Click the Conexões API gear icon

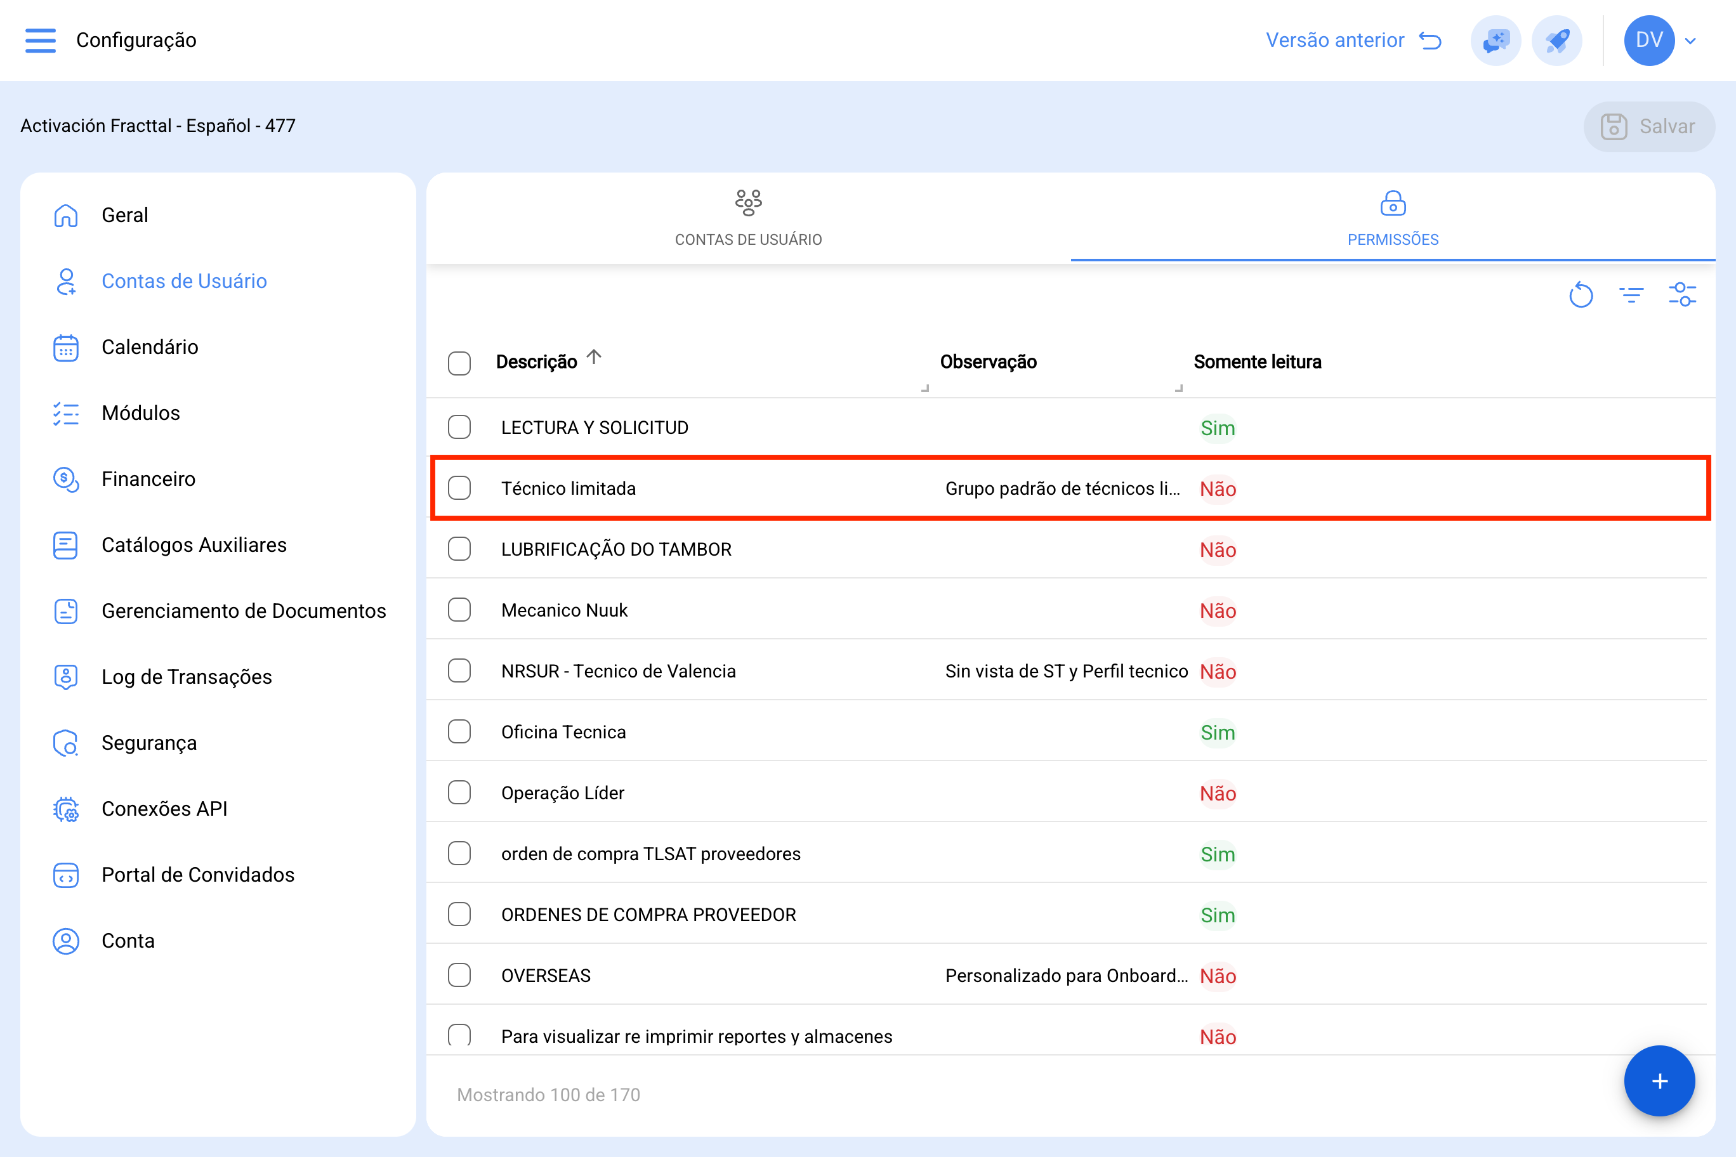(66, 809)
